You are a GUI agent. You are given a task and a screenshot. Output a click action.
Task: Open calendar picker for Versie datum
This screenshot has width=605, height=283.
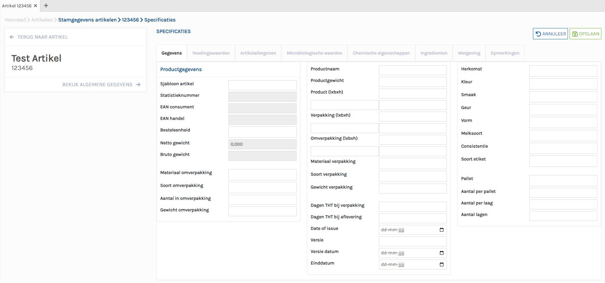click(x=441, y=253)
